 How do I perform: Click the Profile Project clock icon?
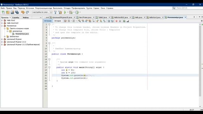point(77,12)
